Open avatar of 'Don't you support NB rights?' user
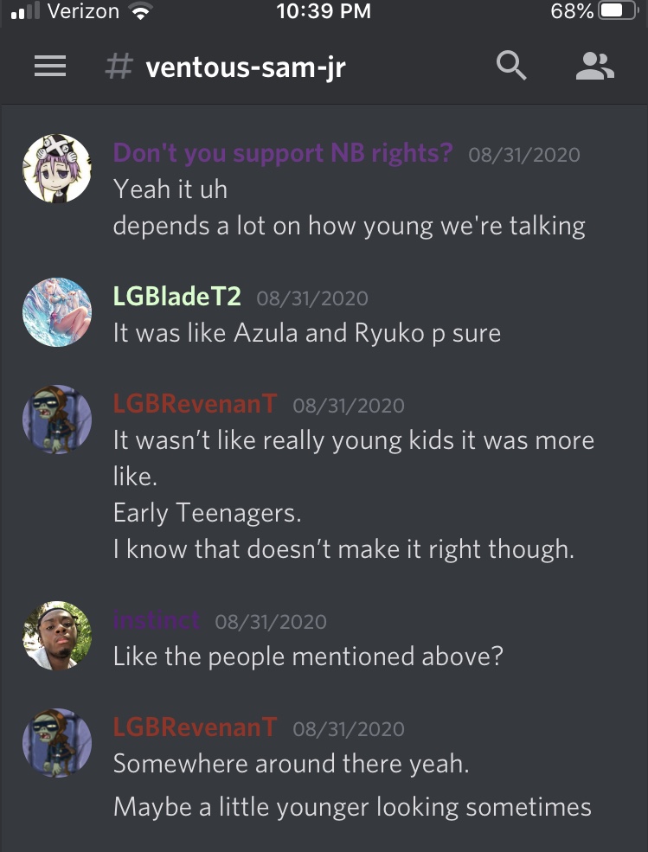Viewport: 648px width, 852px height. point(57,169)
